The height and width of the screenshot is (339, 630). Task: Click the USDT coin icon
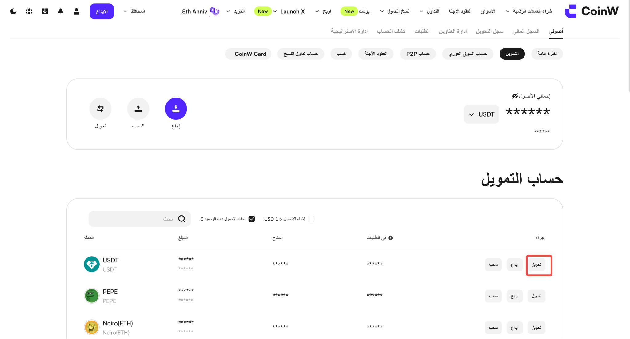92,264
